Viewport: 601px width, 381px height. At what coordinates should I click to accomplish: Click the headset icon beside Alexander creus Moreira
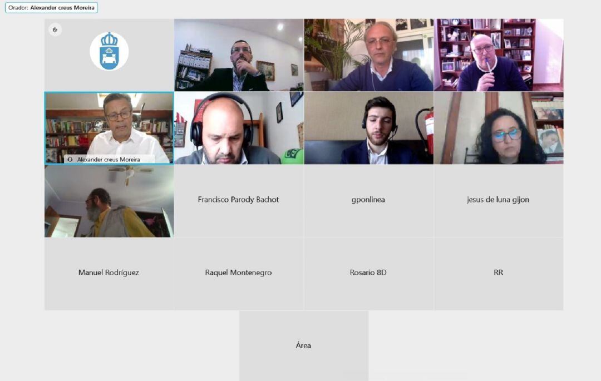click(70, 159)
